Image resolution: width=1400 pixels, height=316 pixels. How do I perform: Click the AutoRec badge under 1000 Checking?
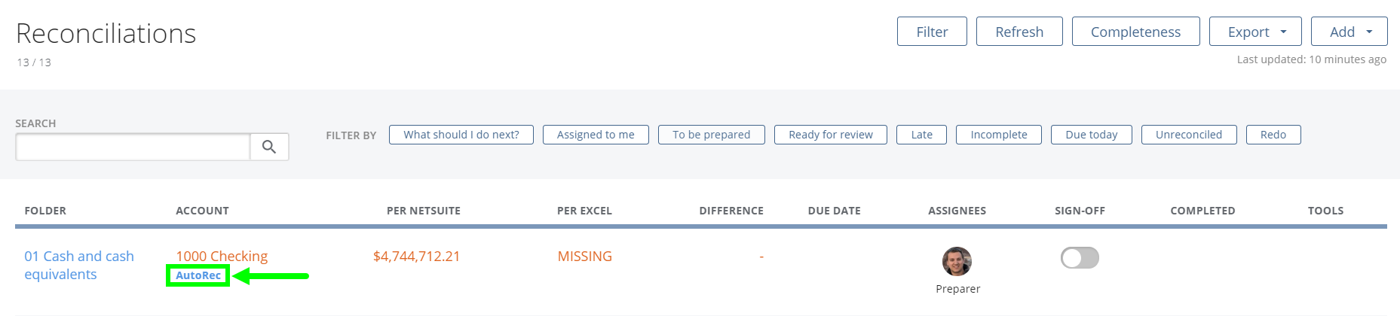click(198, 275)
